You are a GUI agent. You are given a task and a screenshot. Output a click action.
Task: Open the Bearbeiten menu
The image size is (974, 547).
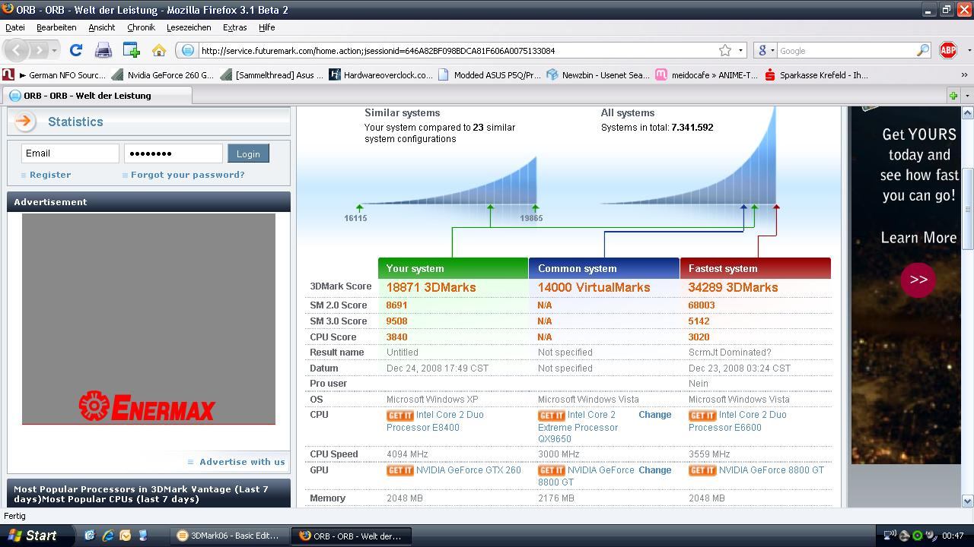click(x=56, y=27)
